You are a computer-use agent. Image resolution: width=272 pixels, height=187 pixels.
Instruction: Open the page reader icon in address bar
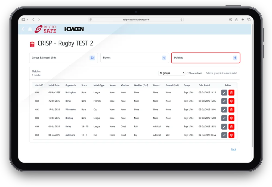pyautogui.click(x=91, y=20)
